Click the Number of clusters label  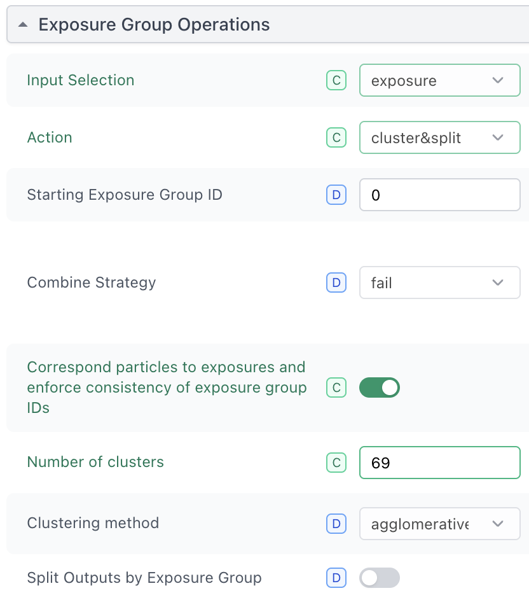(95, 462)
